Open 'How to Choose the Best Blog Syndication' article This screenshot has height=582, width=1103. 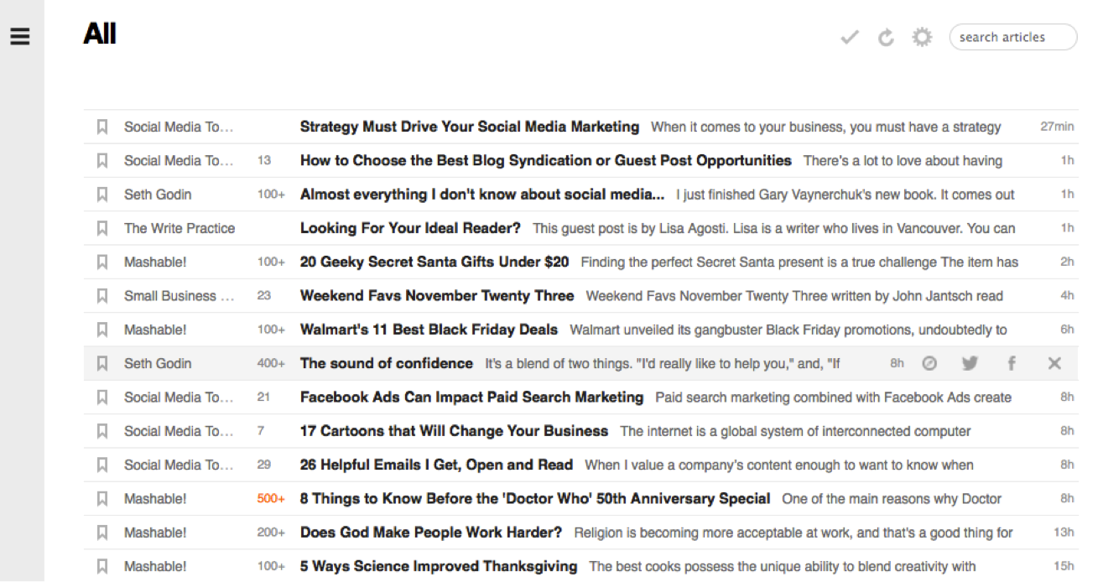click(x=546, y=160)
